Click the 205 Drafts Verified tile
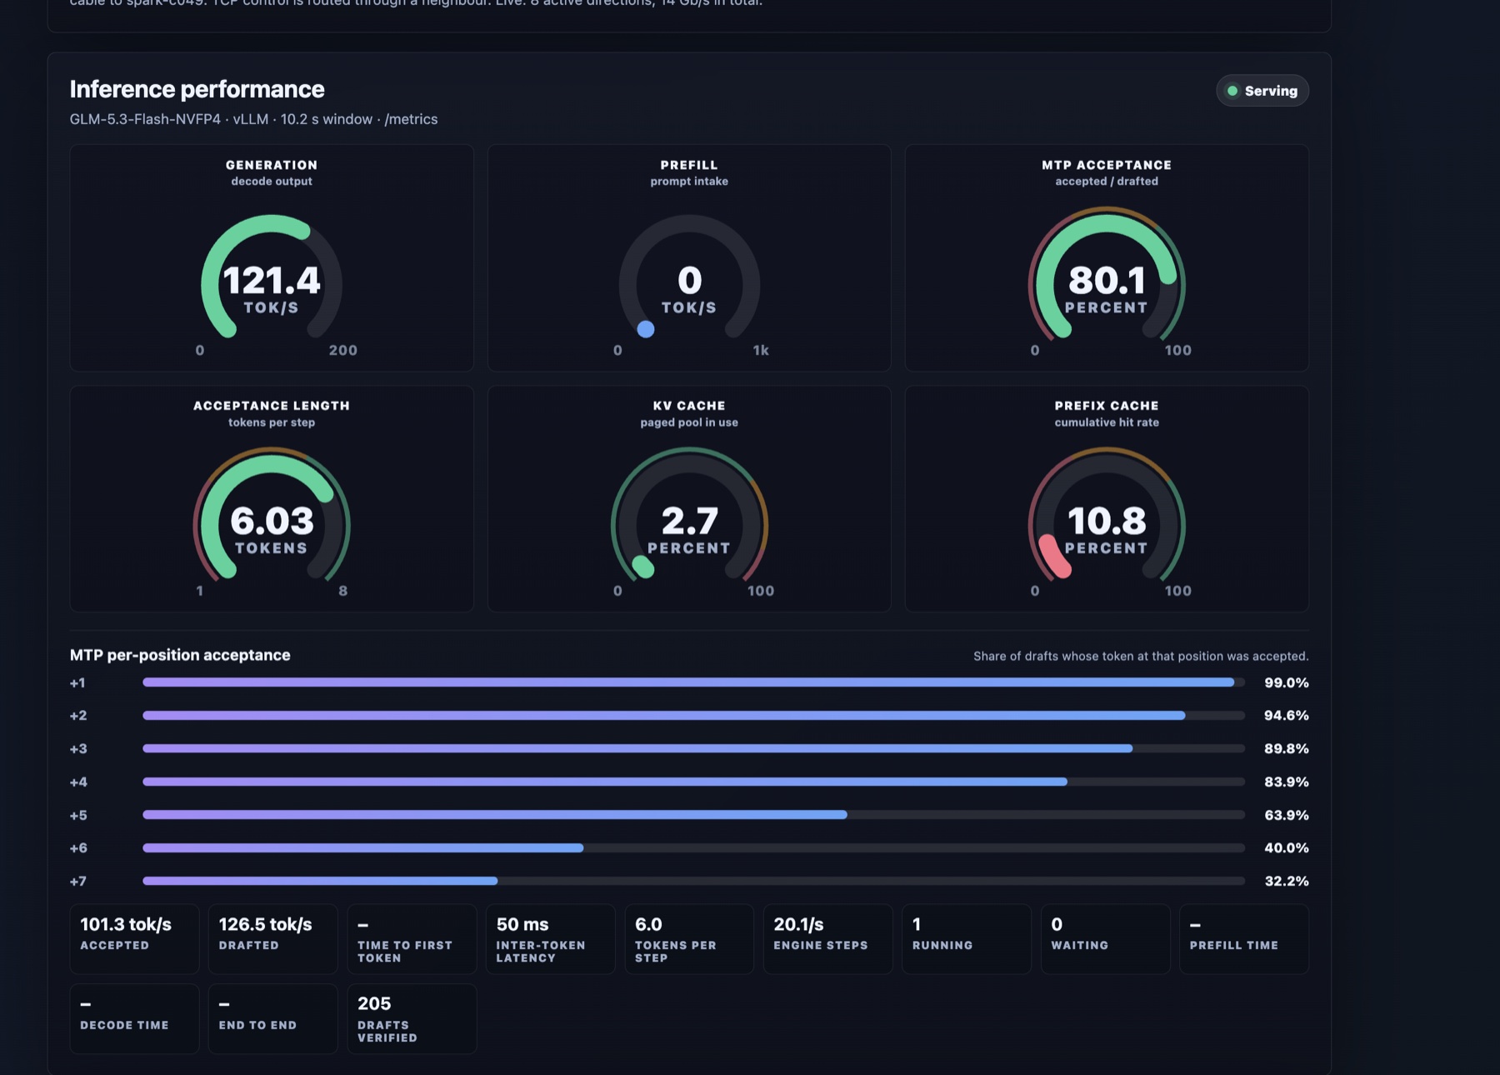The width and height of the screenshot is (1500, 1075). point(412,1018)
